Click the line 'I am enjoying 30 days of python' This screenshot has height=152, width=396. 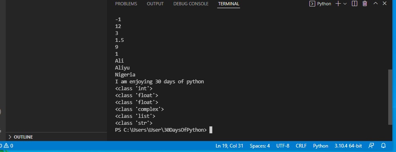[x=159, y=82]
